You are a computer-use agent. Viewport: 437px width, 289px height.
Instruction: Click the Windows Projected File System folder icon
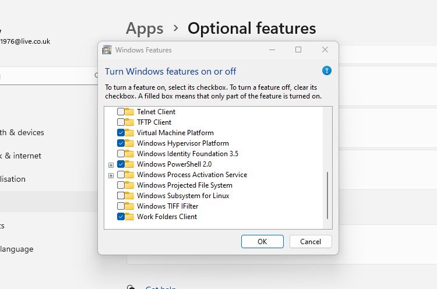coord(129,185)
